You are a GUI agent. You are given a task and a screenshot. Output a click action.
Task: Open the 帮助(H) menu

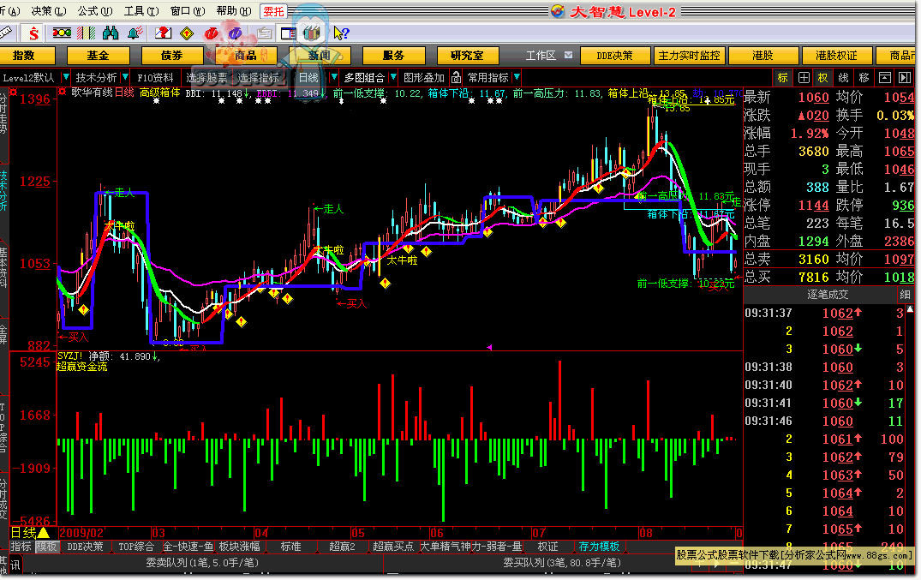click(x=234, y=10)
